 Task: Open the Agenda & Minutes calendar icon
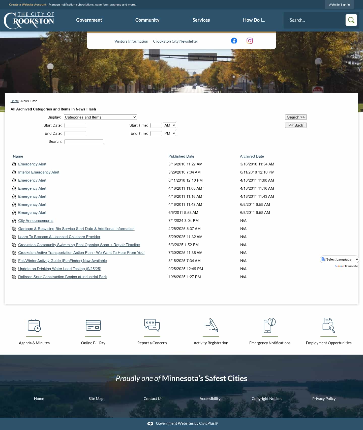click(34, 325)
